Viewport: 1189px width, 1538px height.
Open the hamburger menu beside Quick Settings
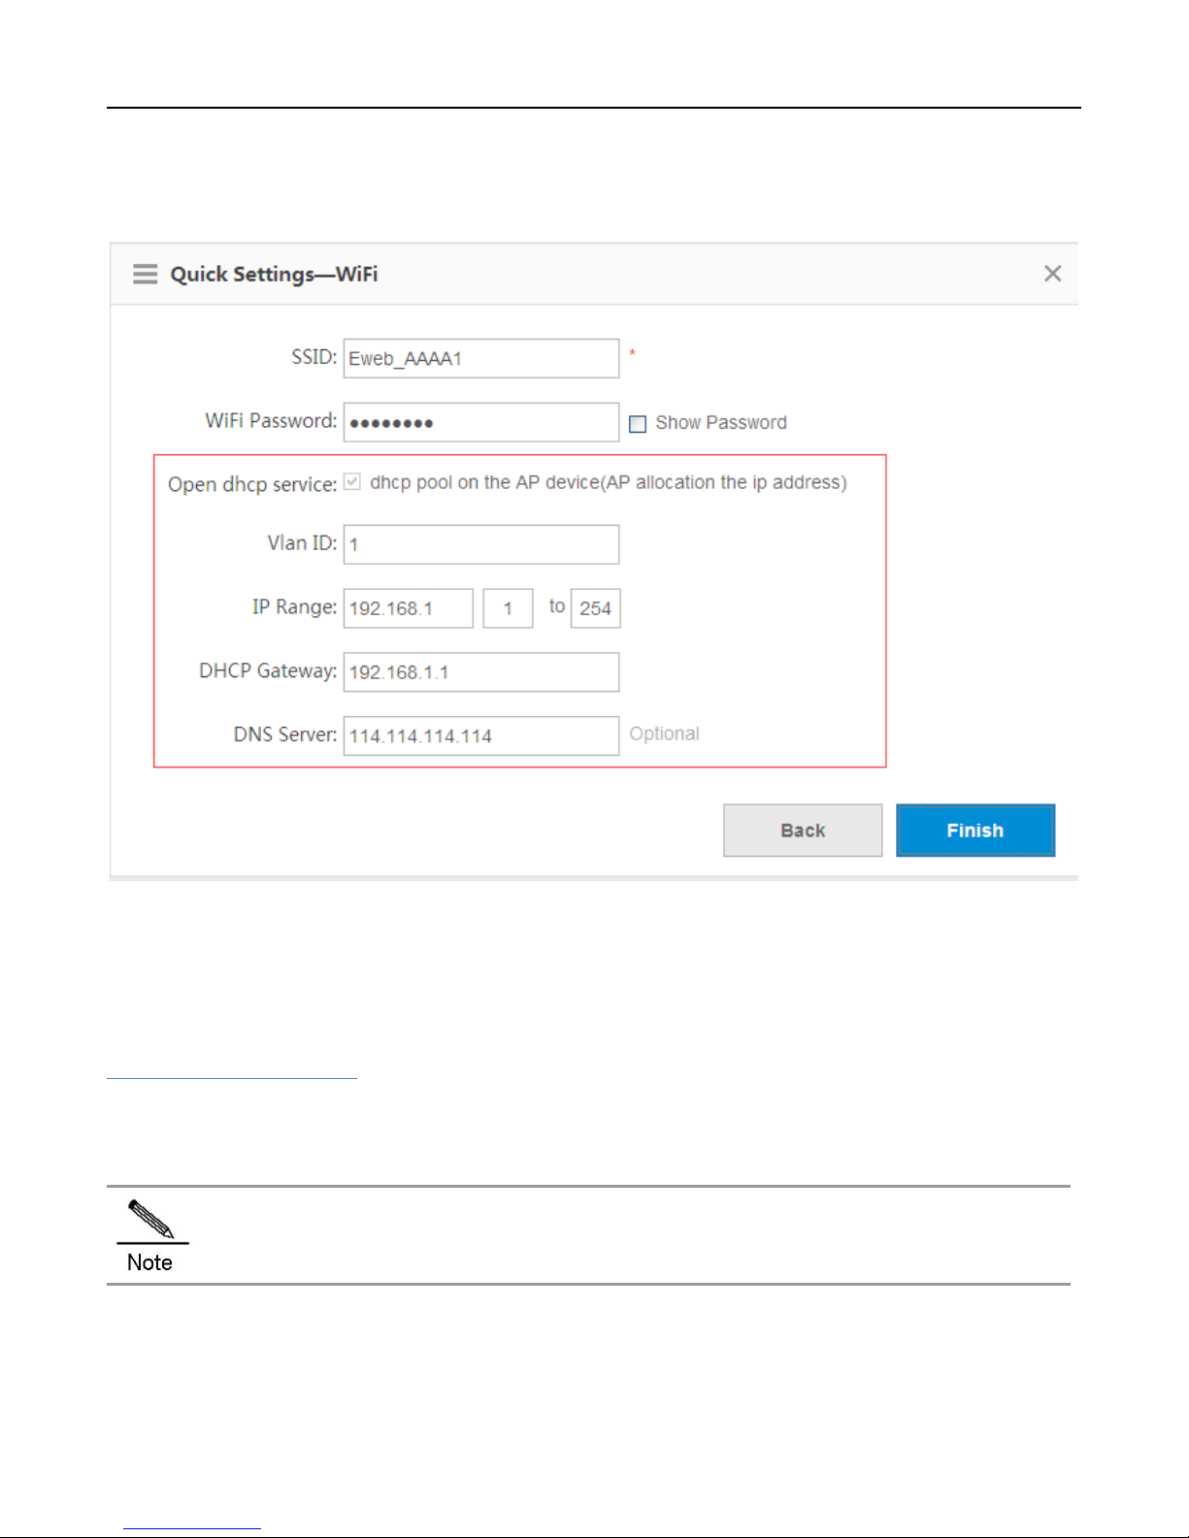[x=146, y=274]
